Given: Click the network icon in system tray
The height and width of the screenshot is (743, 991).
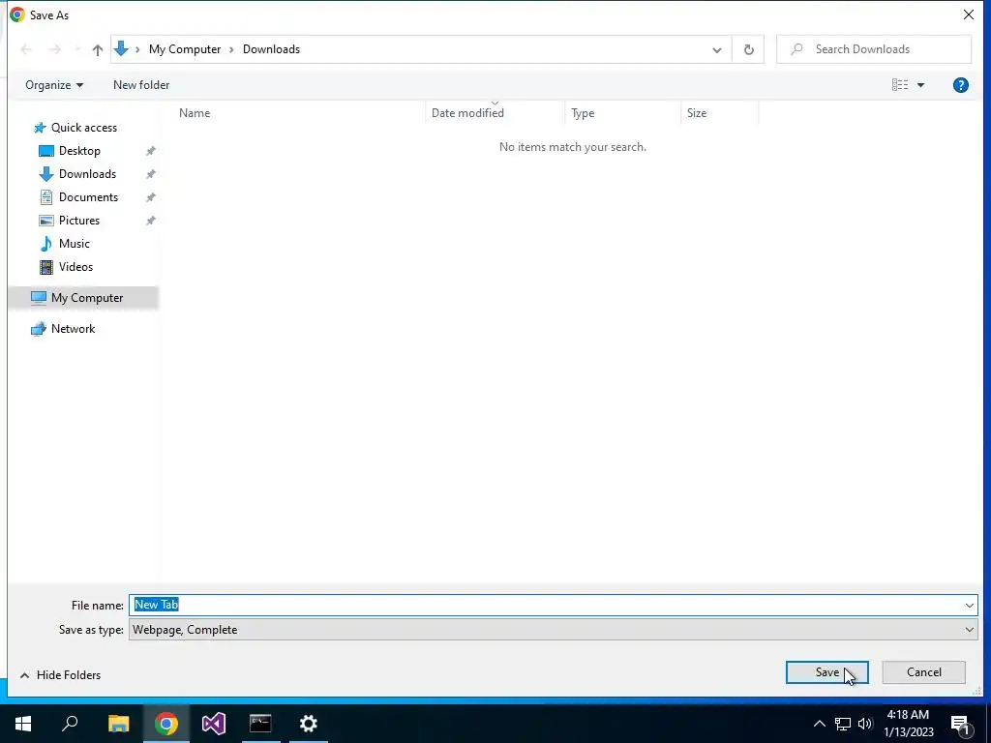Looking at the screenshot, I should tap(843, 724).
